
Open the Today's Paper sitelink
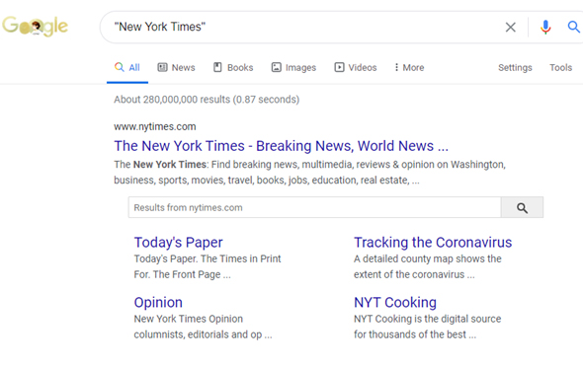click(x=178, y=243)
